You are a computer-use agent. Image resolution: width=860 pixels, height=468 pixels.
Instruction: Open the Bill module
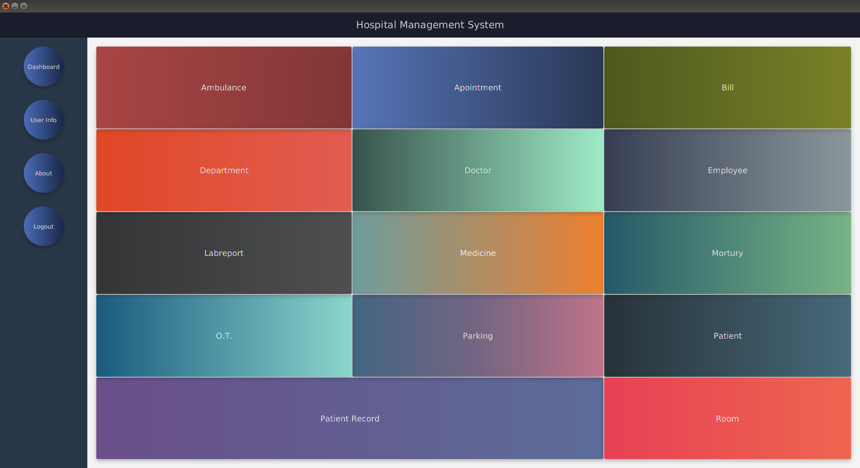727,87
